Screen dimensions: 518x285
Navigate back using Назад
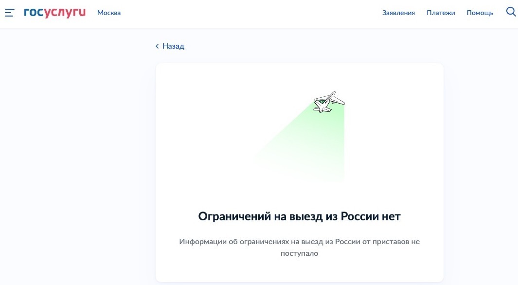pos(173,45)
